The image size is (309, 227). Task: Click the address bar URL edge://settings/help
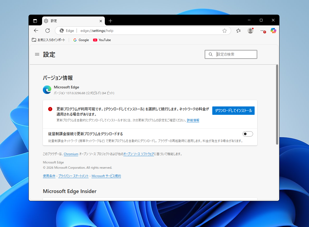97,31
